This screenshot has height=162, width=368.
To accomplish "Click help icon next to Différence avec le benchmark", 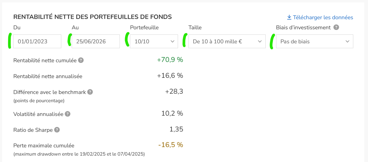I will [90, 92].
